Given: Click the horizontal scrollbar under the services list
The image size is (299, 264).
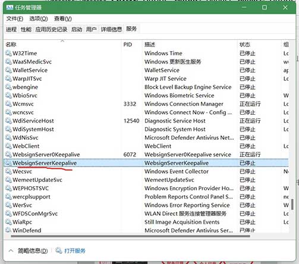Looking at the screenshot, I should click(x=131, y=236).
